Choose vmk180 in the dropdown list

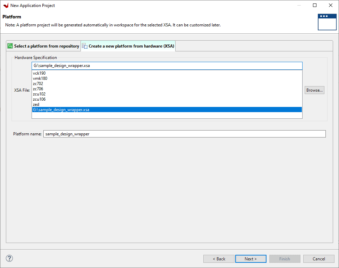click(x=40, y=78)
